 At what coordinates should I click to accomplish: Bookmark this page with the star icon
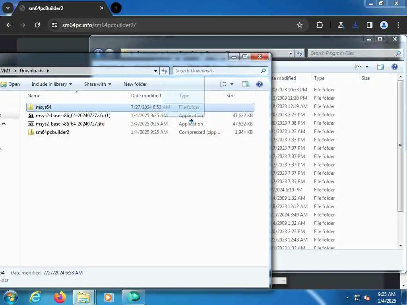pos(300,25)
